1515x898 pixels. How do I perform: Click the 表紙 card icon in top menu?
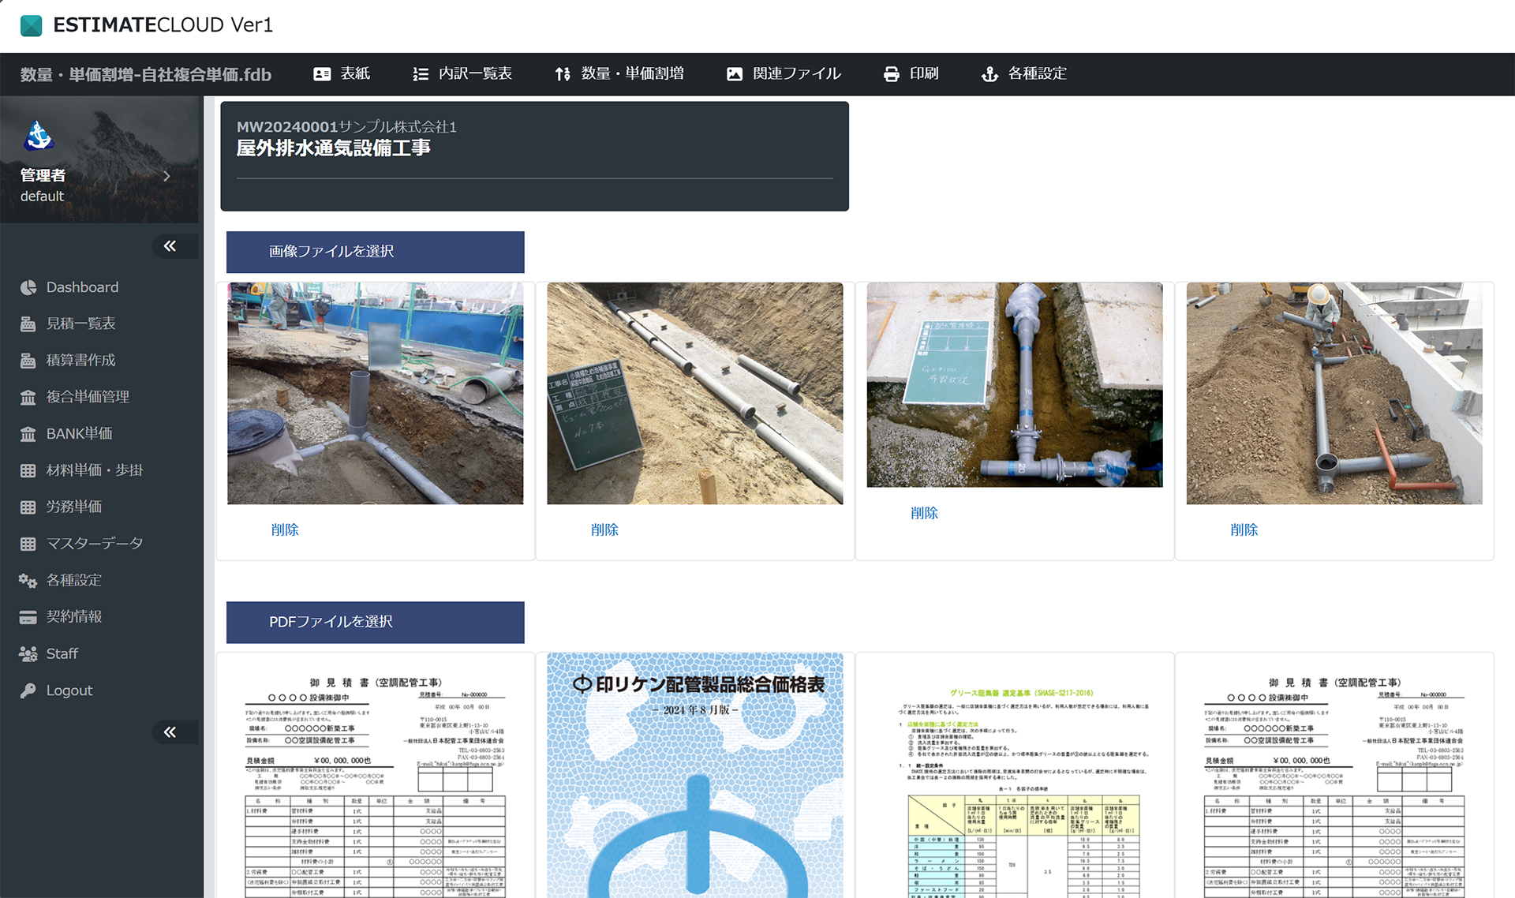(322, 74)
